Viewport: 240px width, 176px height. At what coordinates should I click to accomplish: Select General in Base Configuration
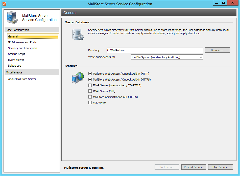point(33,36)
